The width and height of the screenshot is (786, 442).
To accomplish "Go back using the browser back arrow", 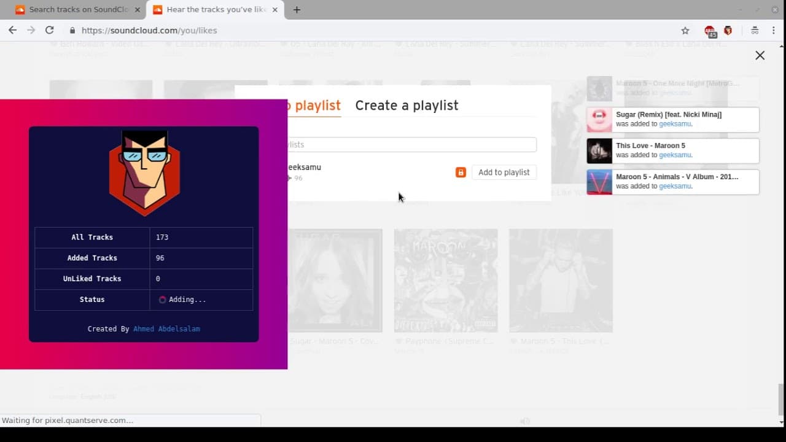I will click(12, 30).
